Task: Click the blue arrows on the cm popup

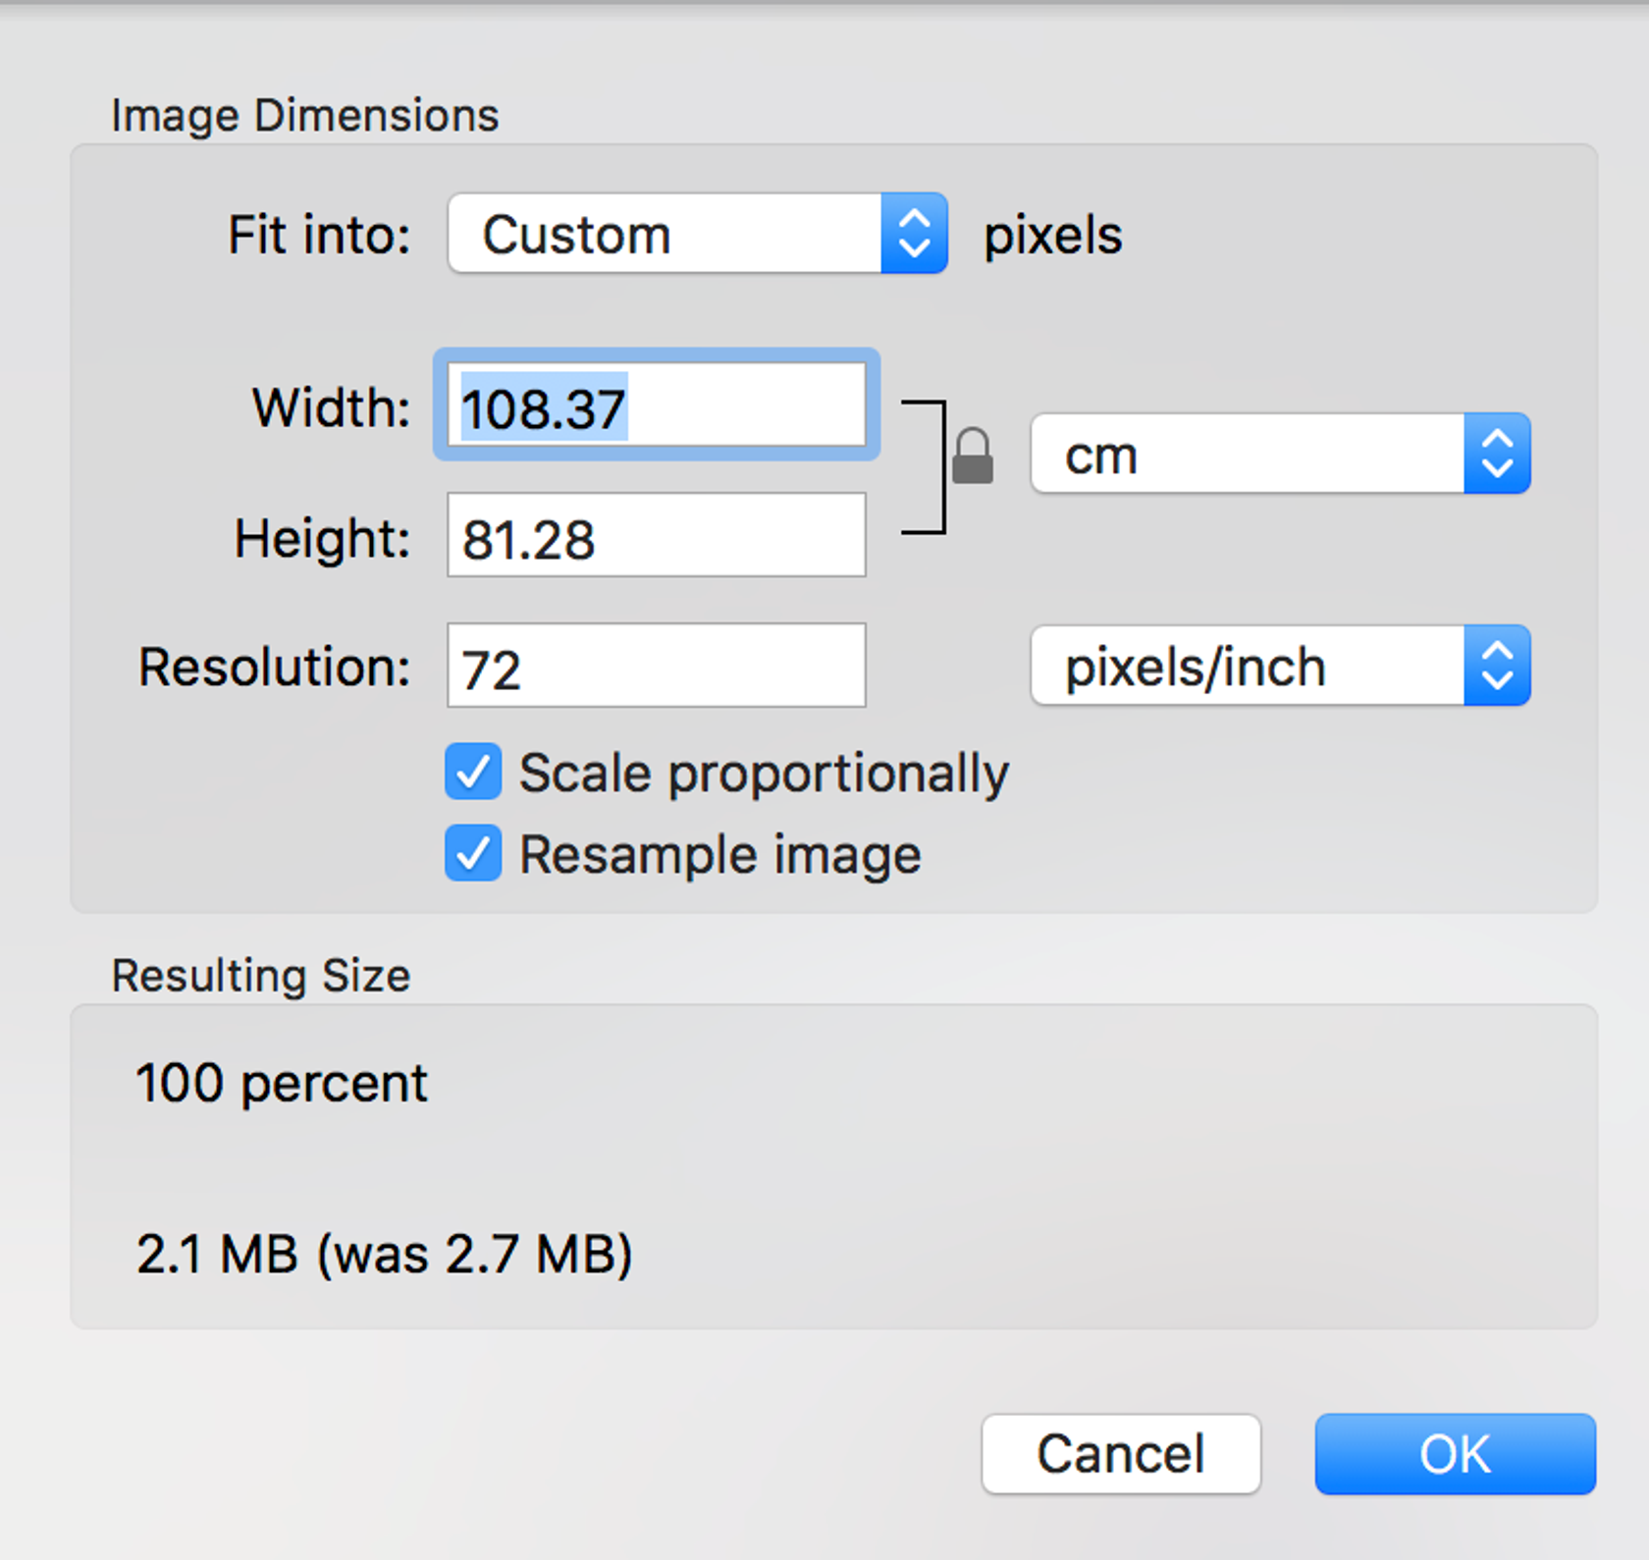Action: [x=1496, y=454]
